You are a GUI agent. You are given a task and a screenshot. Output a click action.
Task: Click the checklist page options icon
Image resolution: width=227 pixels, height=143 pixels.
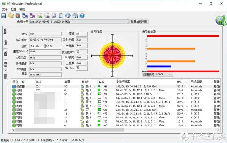[54, 15]
